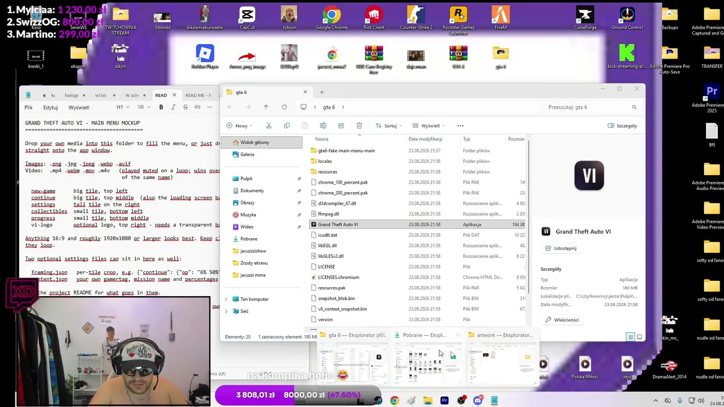Open Premiere Pro from the taskbar
Viewport: 724px width, 407px height.
[x=445, y=401]
